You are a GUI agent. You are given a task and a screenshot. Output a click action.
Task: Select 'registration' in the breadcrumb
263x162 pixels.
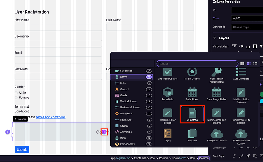[x=123, y=158]
